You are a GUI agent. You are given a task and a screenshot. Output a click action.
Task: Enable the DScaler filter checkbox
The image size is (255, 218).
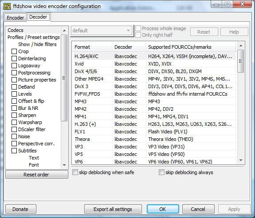click(x=14, y=129)
